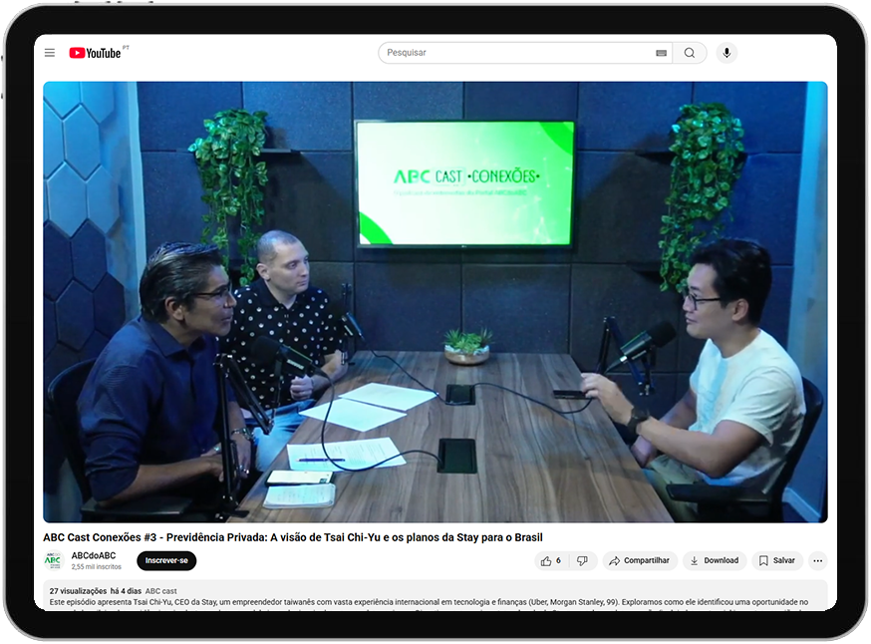Screen dimensions: 871x644
Task: Click the ABC Cast Conexões #3 video title
Action: tap(292, 537)
